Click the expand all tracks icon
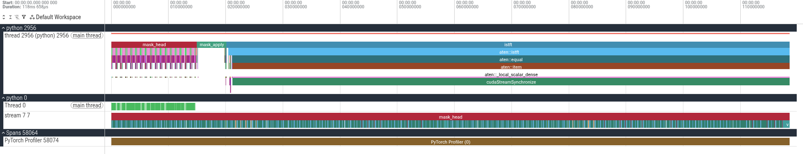The image size is (803, 154). [4, 17]
